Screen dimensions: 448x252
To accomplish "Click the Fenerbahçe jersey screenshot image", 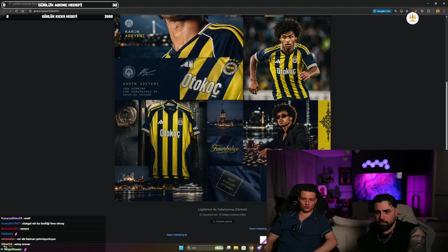I will point(223,108).
